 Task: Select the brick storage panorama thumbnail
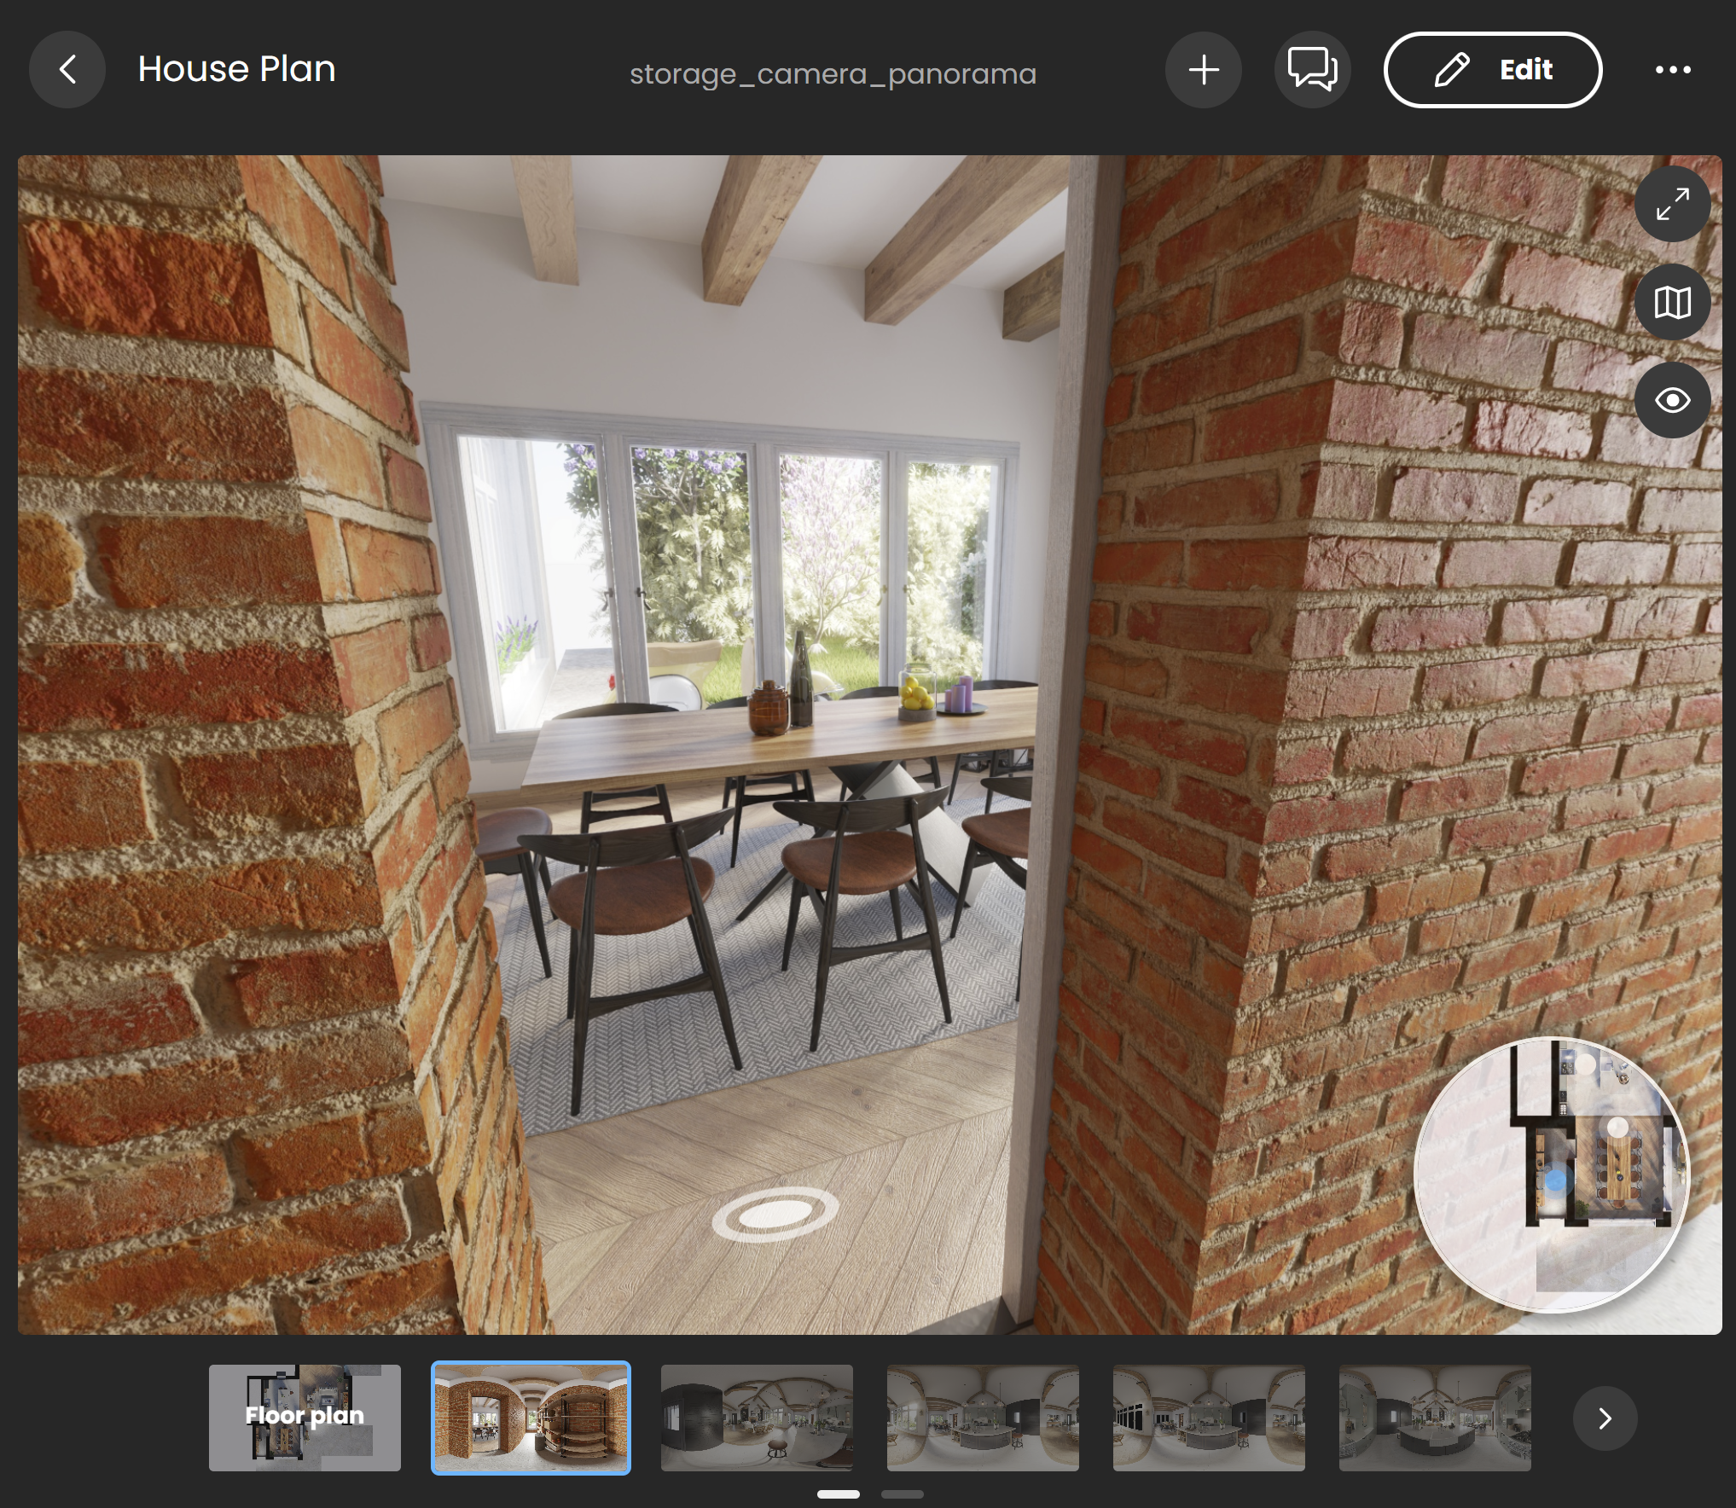coord(531,1418)
